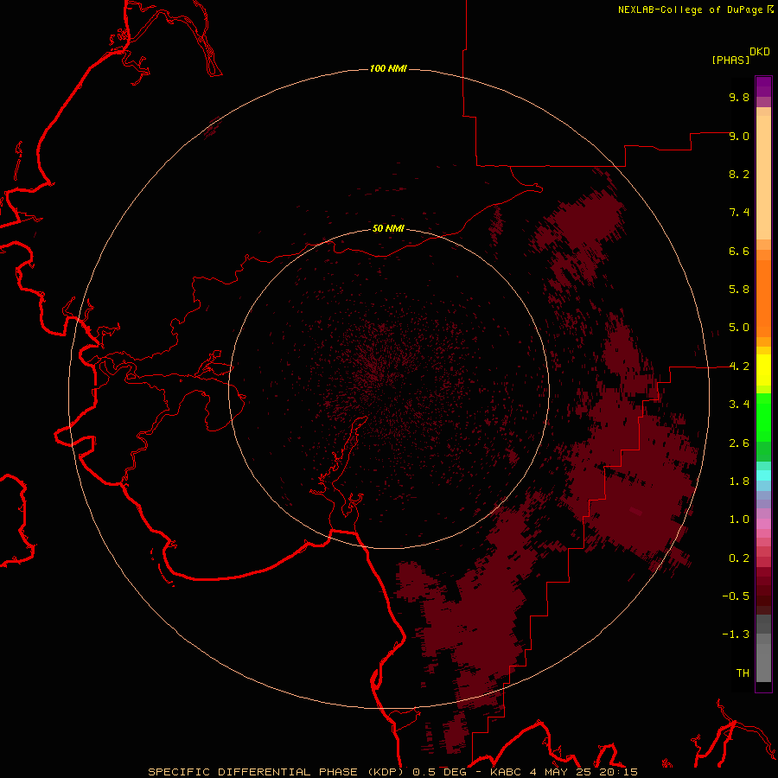Click the Specific Differential Phase caption at the bottom
This screenshot has width=778, height=778.
coord(393,772)
